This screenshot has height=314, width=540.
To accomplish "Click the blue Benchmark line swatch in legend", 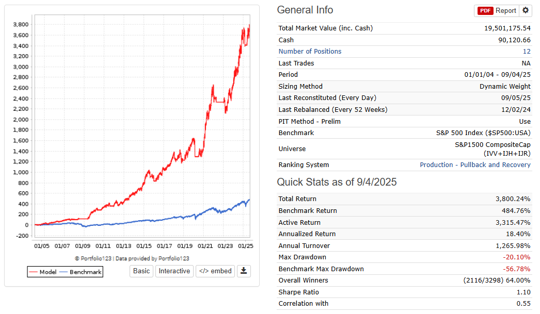I will 63,272.
